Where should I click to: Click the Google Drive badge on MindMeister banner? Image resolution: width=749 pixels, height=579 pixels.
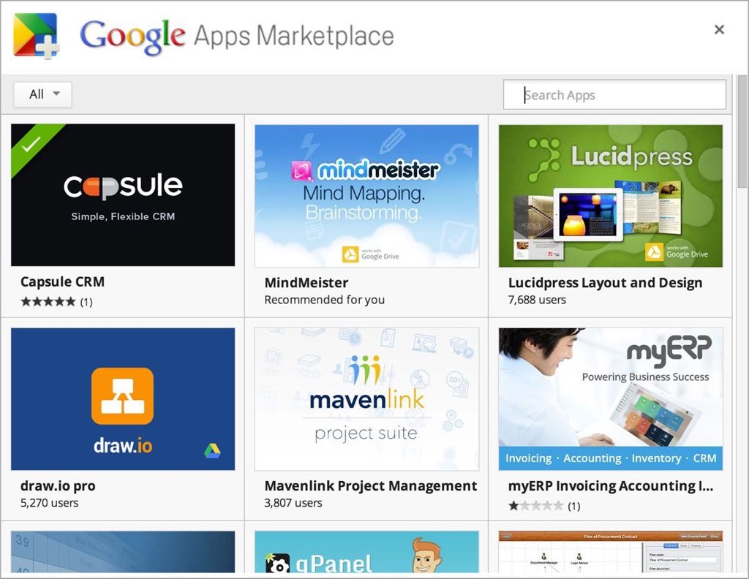click(371, 254)
